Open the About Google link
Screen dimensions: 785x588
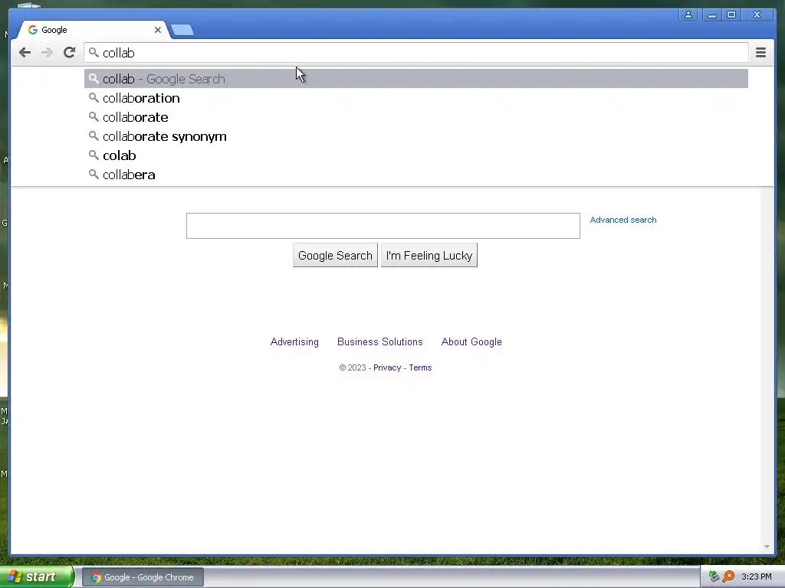tap(471, 342)
